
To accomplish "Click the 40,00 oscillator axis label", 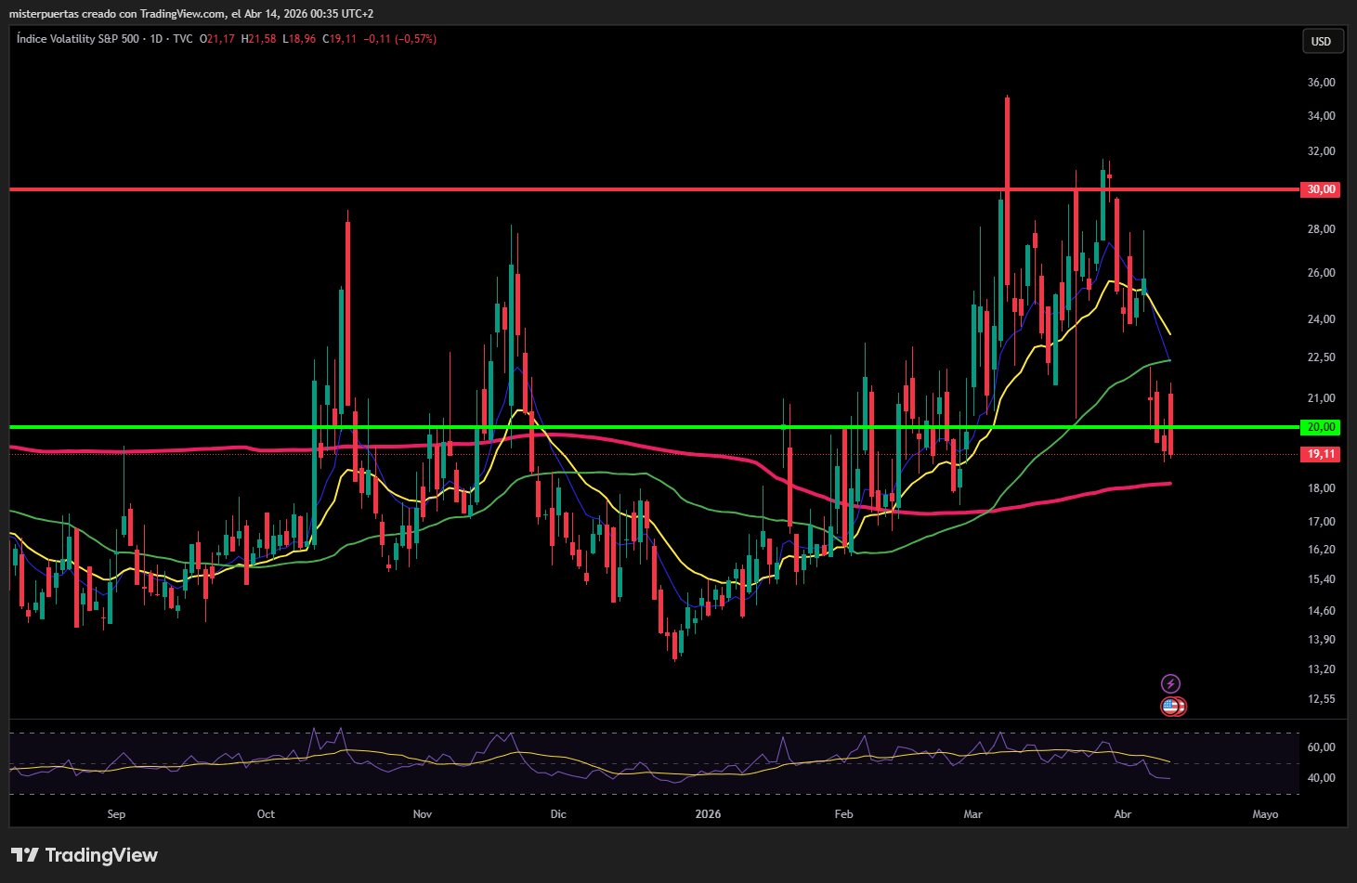I will pyautogui.click(x=1321, y=778).
